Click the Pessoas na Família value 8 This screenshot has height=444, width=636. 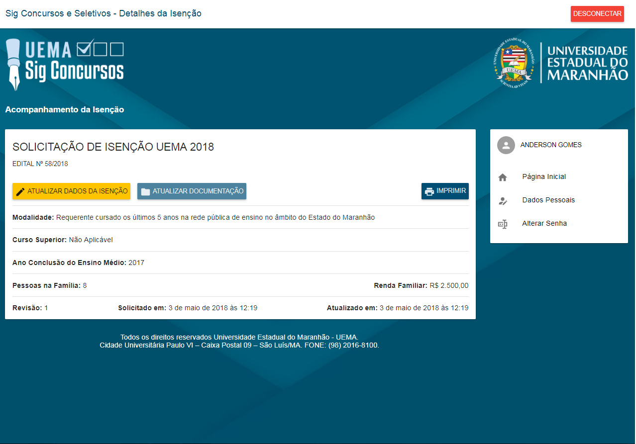coord(85,285)
